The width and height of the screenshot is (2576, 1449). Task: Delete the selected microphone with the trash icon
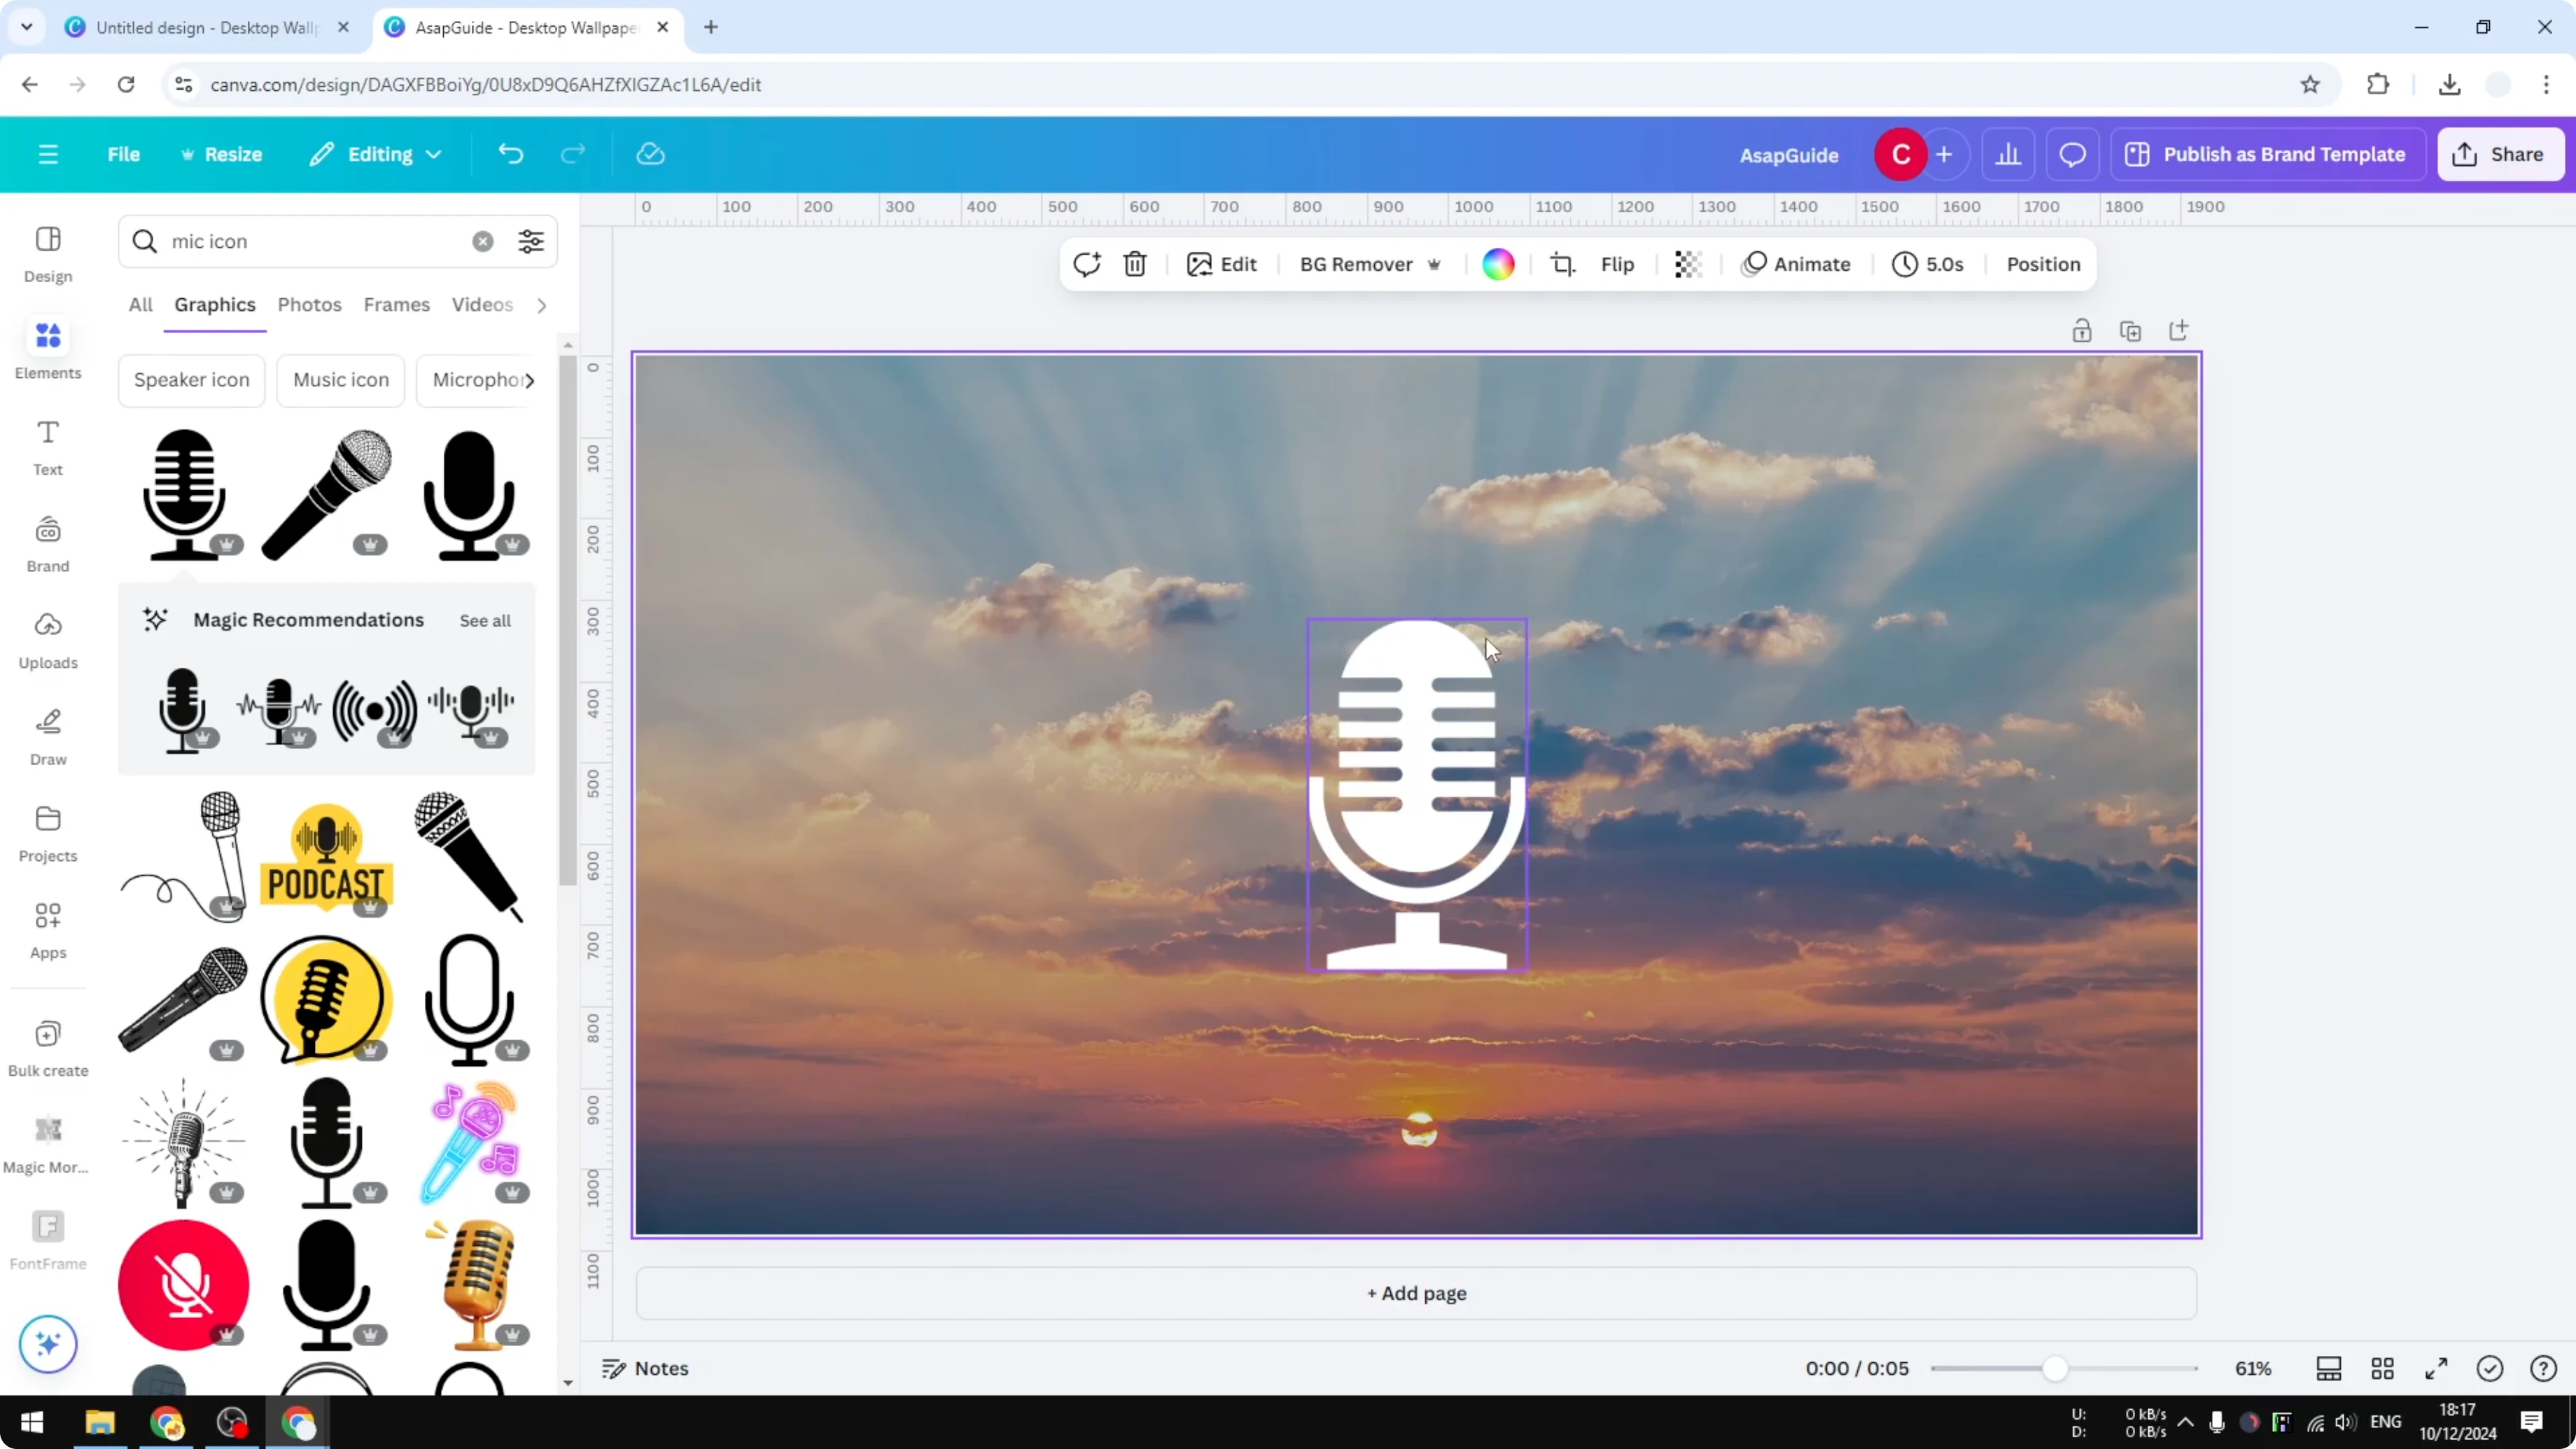coord(1135,264)
